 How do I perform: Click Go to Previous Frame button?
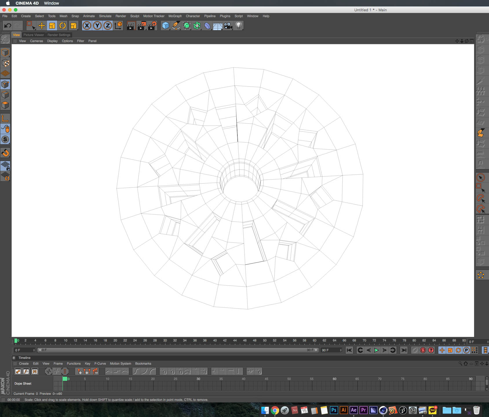tap(368, 350)
